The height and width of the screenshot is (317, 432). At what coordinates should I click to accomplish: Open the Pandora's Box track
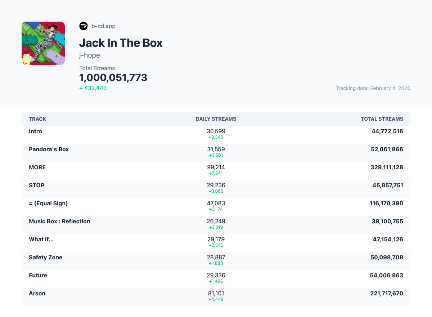[49, 149]
